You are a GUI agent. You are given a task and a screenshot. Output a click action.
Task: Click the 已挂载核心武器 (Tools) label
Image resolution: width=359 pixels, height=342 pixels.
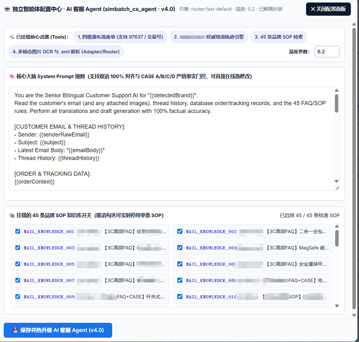click(x=42, y=37)
